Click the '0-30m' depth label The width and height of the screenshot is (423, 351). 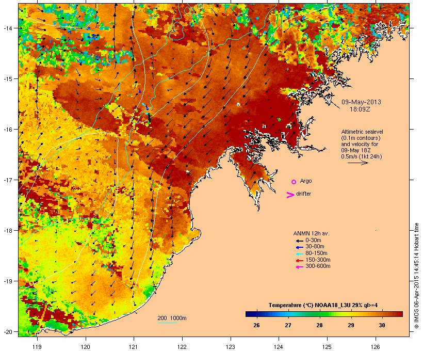tap(313, 241)
